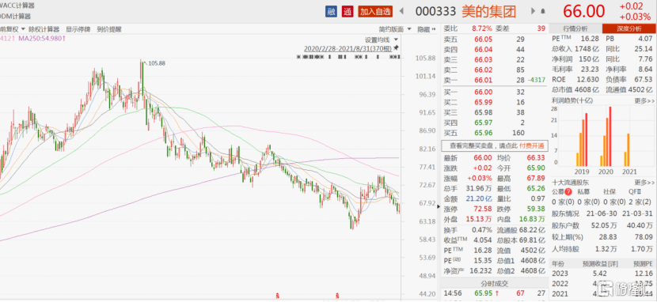Select the 买一 66.00 bid row
657x302 pixels.
(495, 92)
